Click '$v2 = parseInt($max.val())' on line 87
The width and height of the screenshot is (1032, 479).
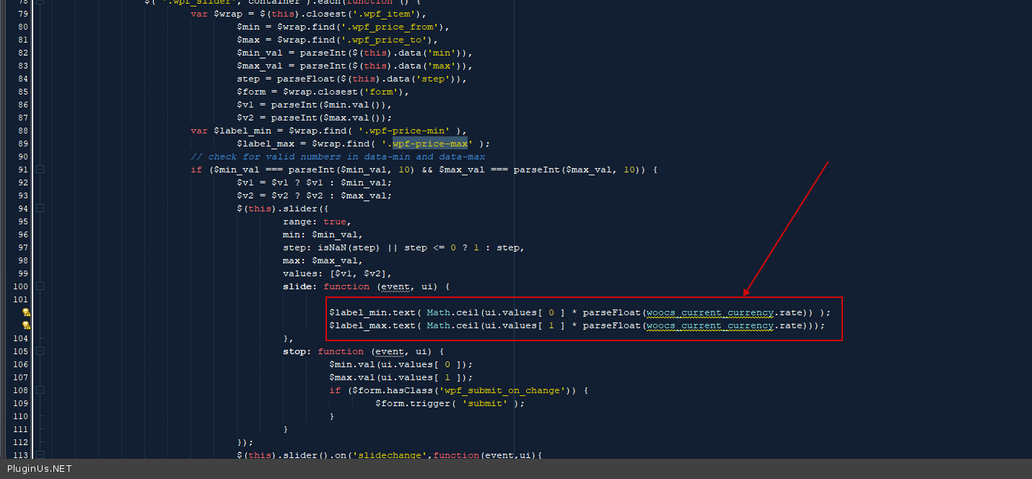[x=312, y=118]
